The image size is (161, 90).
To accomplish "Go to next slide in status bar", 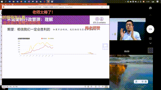I will click(x=91, y=86).
